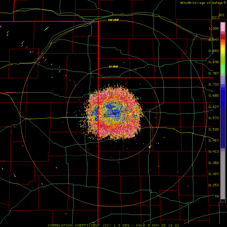Image resolution: width=227 pixels, height=227 pixels.
Task: Click the TH label at scale bottom
Action: point(217,196)
